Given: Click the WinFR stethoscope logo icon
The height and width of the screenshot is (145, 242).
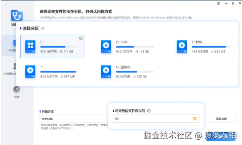Looking at the screenshot, I should tap(17, 15).
